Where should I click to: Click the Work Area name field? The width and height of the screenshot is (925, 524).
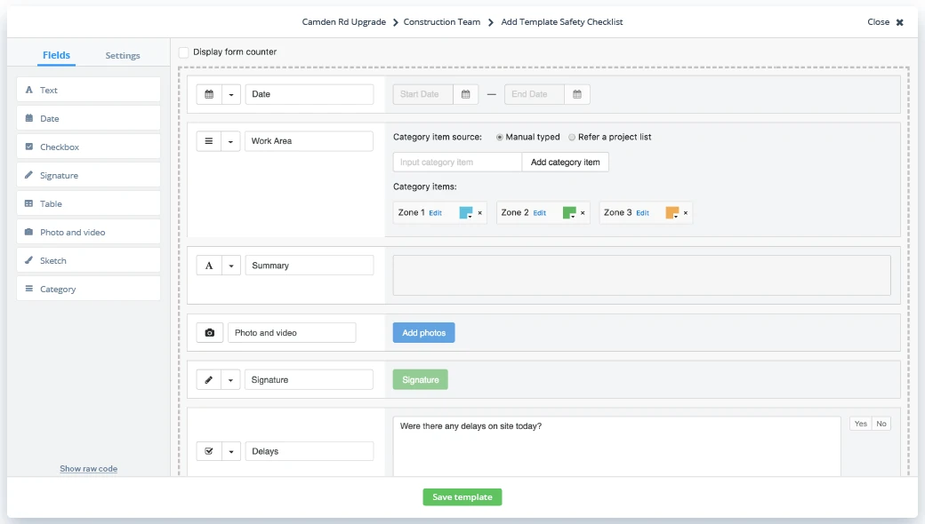point(310,141)
